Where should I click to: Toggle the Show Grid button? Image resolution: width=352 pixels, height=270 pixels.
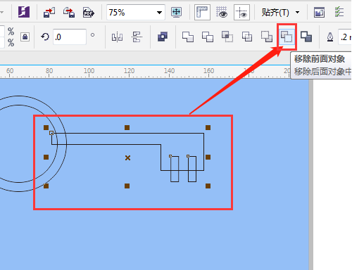click(x=222, y=12)
